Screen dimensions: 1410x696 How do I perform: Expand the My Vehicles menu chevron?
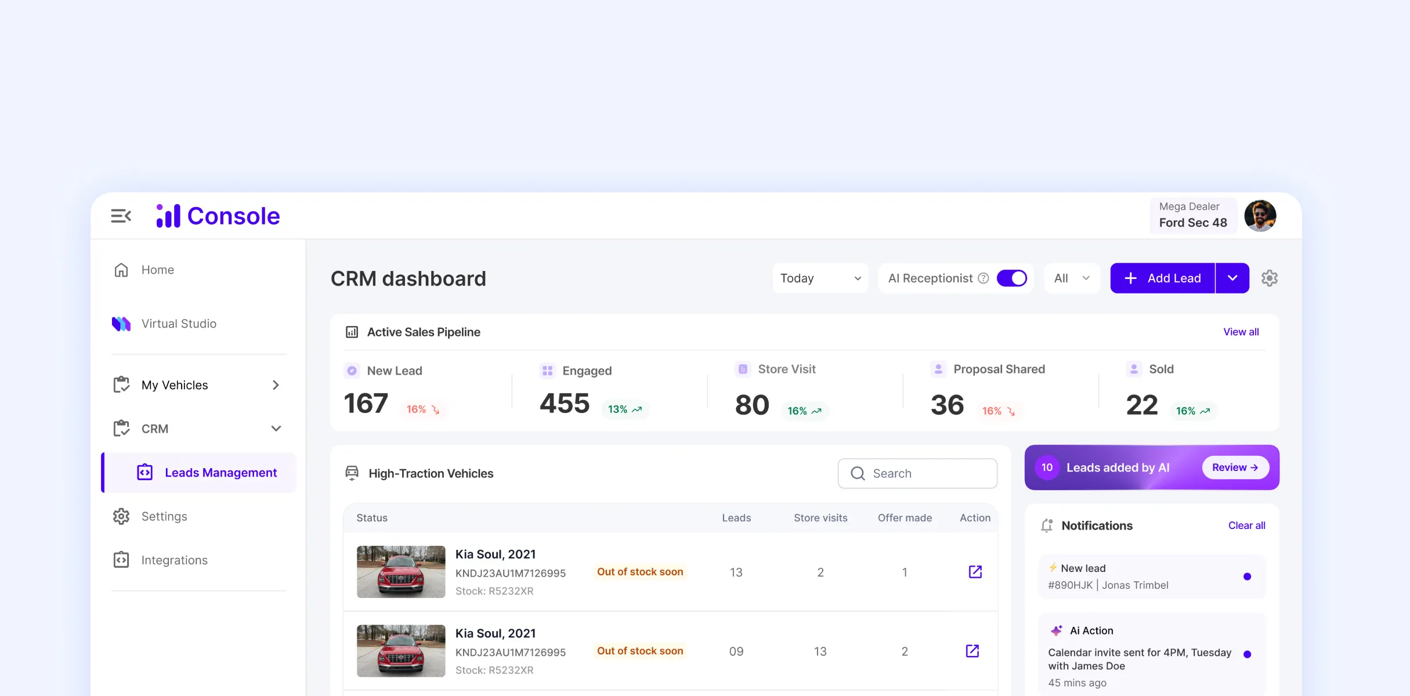click(x=276, y=385)
